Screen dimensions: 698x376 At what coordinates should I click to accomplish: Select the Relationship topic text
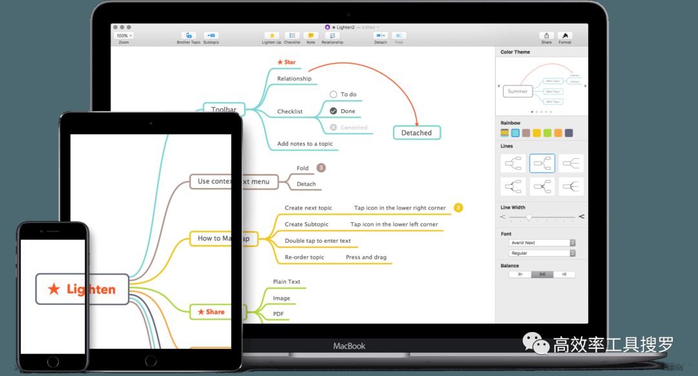[294, 78]
